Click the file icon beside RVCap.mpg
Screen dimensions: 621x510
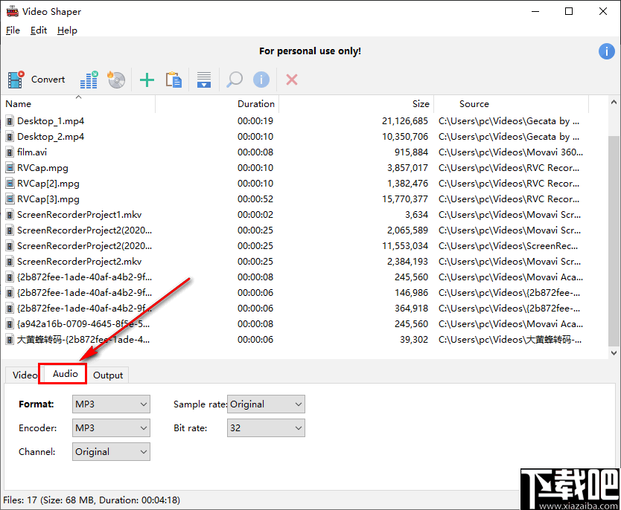tap(10, 167)
